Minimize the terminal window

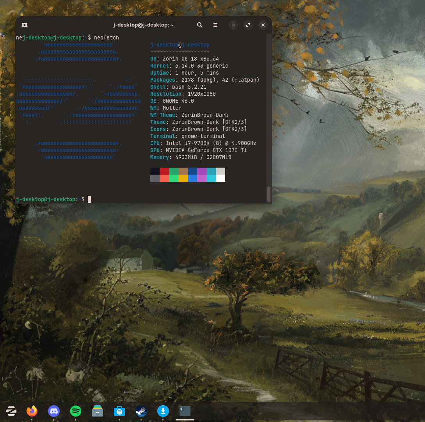[233, 25]
